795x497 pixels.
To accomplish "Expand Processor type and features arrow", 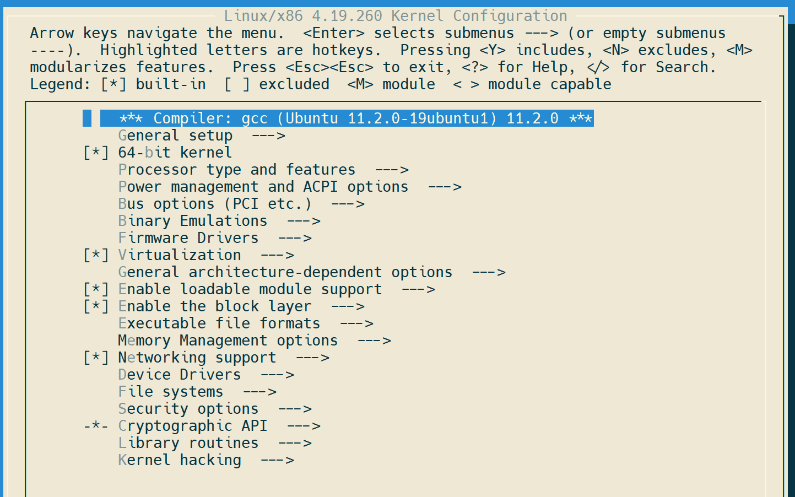I will 392,170.
